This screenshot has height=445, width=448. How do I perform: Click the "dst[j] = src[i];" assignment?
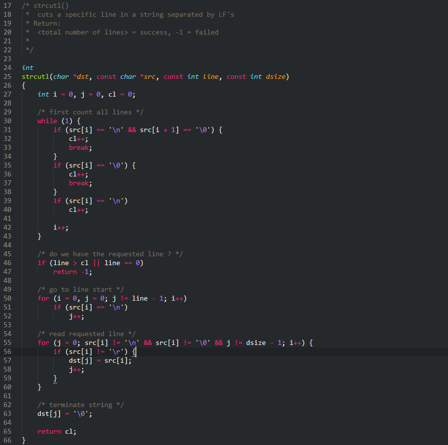click(100, 360)
